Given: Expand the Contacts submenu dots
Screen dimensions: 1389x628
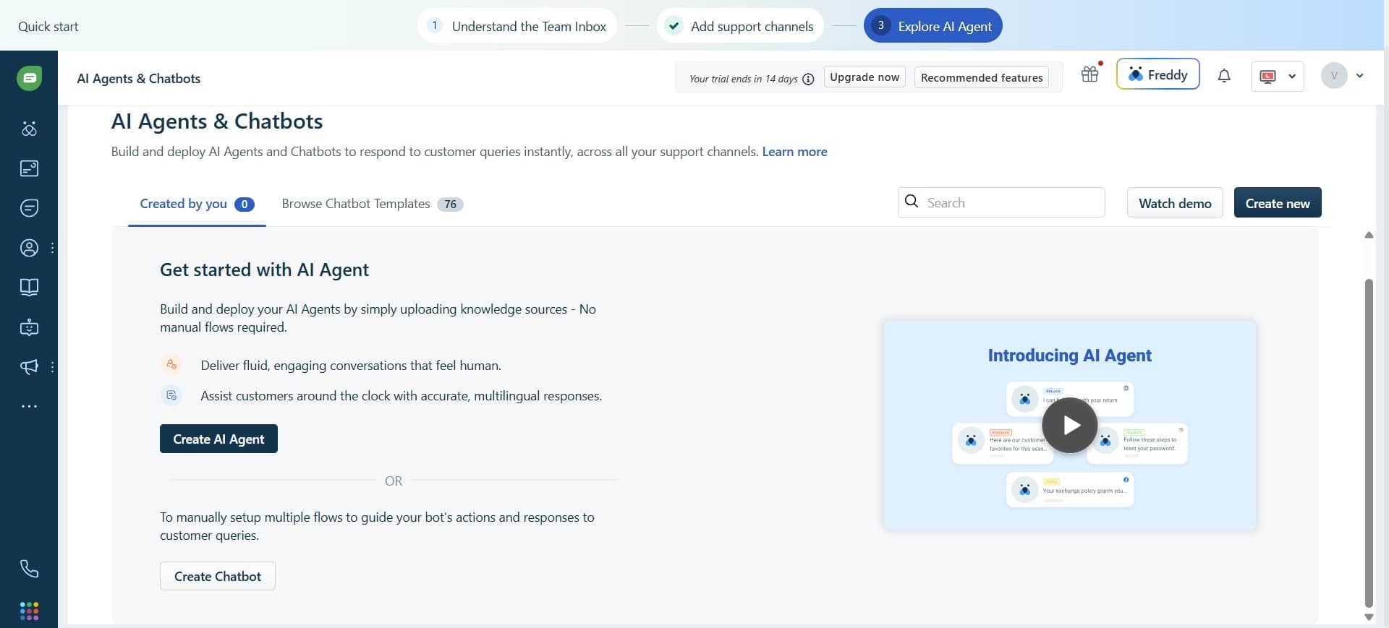Looking at the screenshot, I should pos(53,248).
